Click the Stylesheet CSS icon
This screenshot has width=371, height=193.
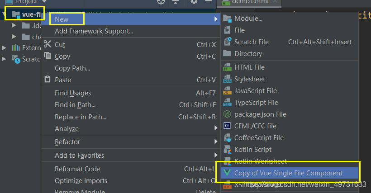click(227, 79)
